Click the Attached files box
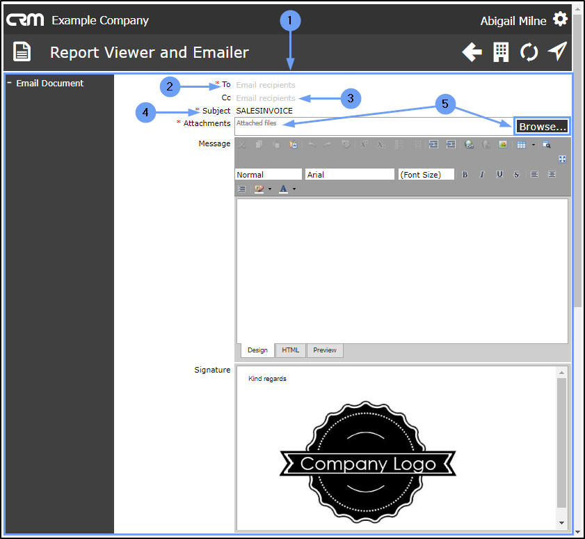 (374, 126)
